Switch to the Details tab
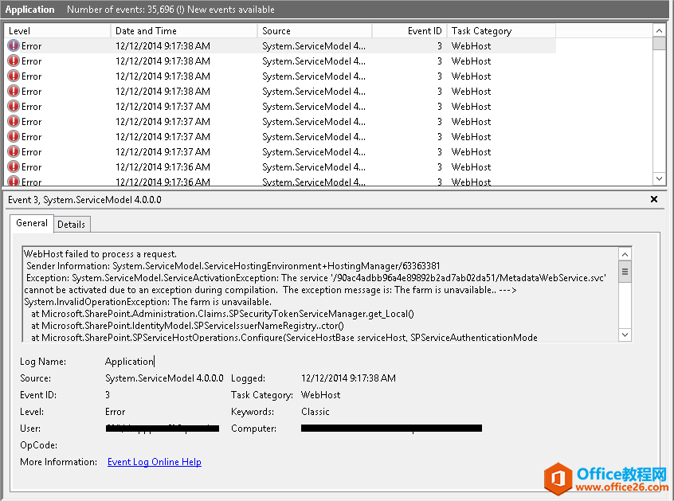674x501 pixels. tap(72, 225)
